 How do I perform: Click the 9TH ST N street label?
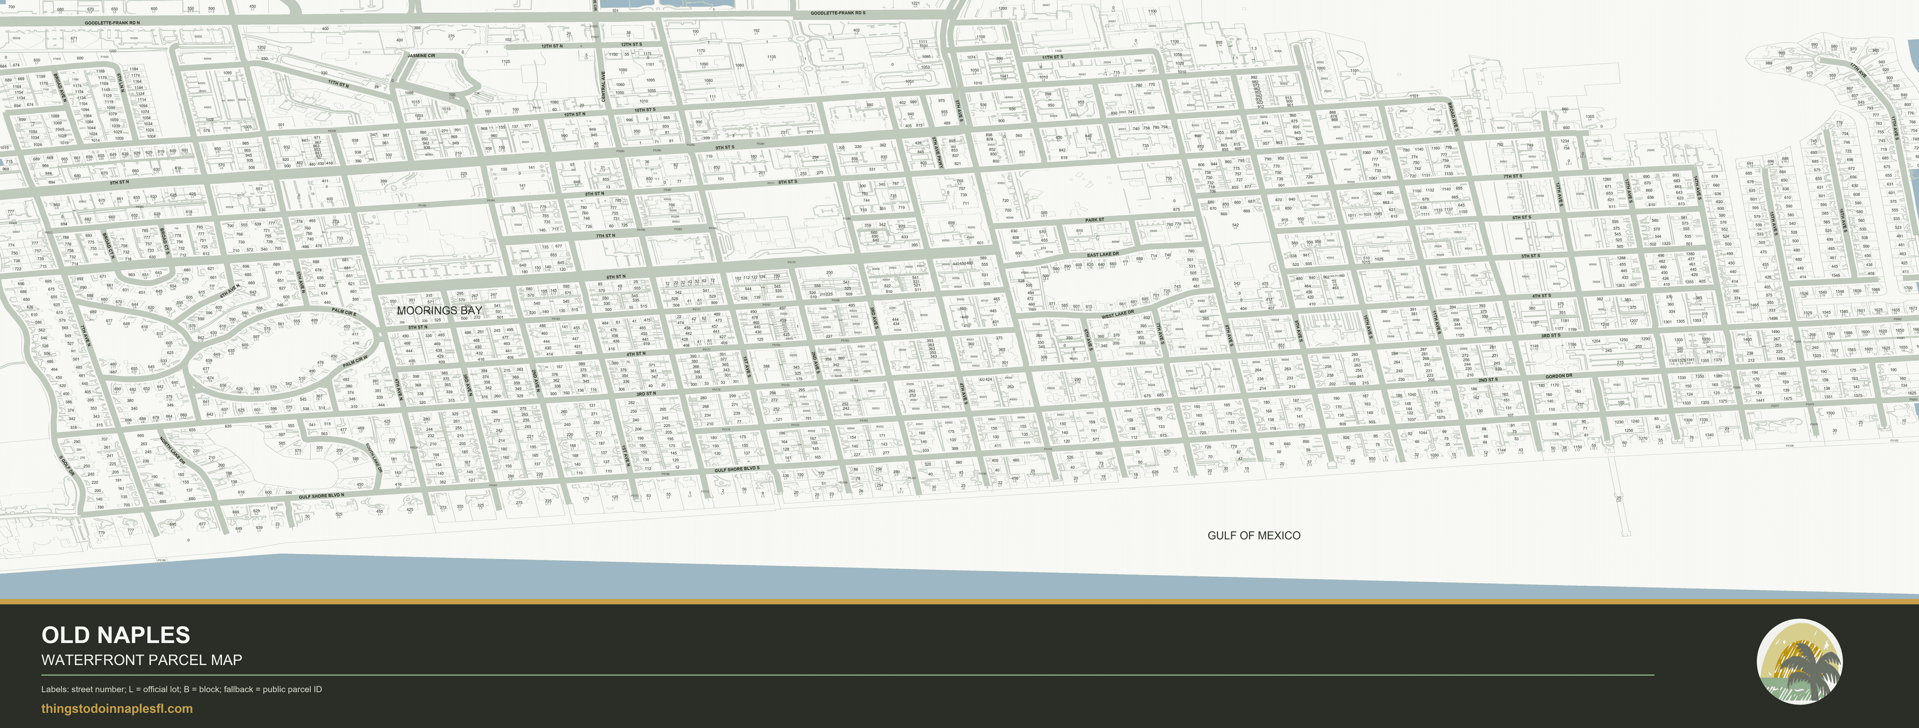[x=119, y=182]
